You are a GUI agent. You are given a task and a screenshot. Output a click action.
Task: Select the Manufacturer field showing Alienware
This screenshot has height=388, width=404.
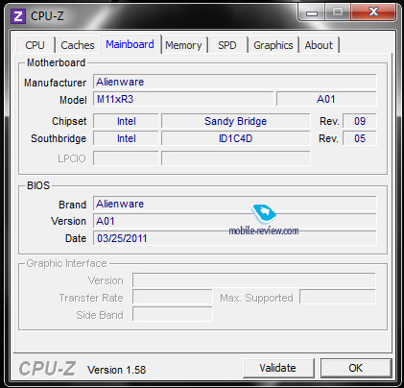pyautogui.click(x=235, y=82)
